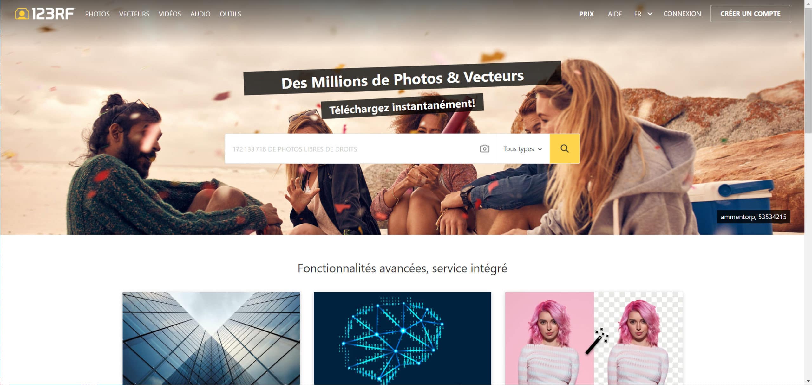Image resolution: width=812 pixels, height=385 pixels.
Task: Open the AUDIO section
Action: tap(200, 14)
